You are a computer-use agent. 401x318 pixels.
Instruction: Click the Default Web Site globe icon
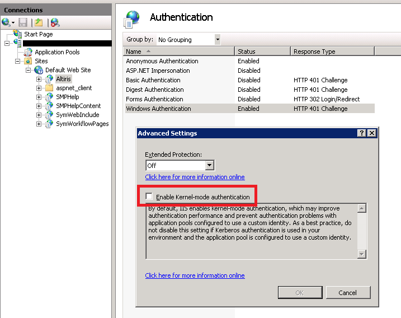tap(39, 70)
